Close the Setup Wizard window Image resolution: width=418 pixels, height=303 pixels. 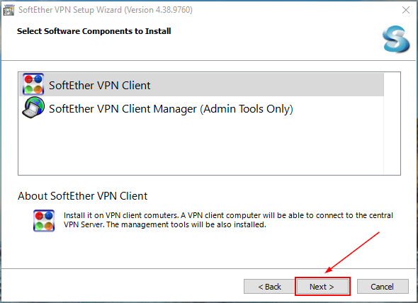(406, 10)
